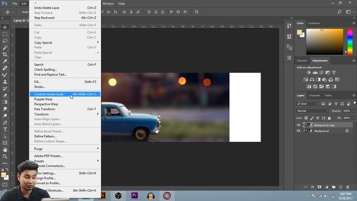Viewport: 357px width, 201px height.
Task: Open the collapsed History panel icon
Action: (x=289, y=26)
